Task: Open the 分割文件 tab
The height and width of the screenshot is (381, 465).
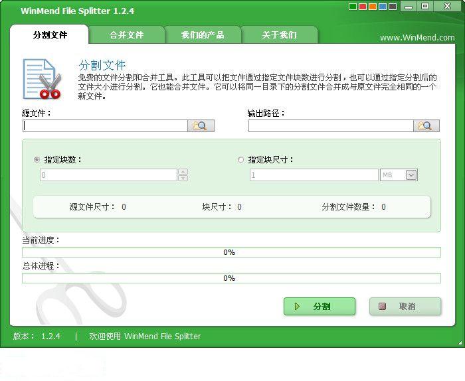Action: (x=50, y=35)
